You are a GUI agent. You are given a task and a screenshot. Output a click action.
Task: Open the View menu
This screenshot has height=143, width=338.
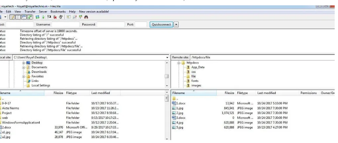coord(18,12)
